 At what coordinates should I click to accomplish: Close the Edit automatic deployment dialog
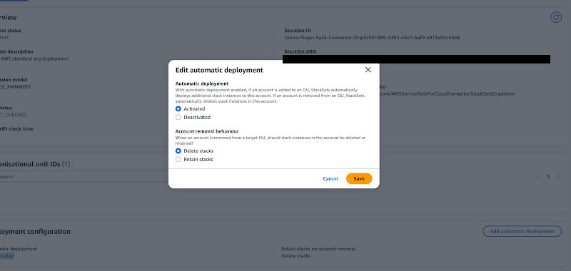tap(368, 70)
